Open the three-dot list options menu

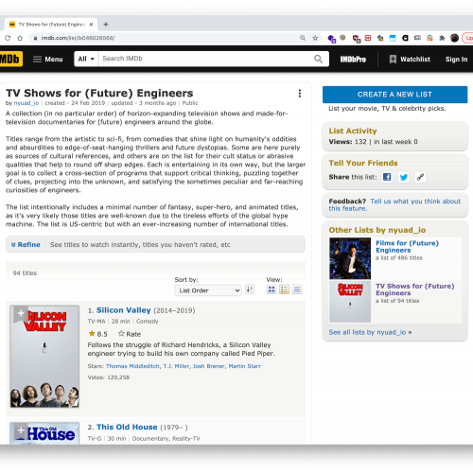pos(300,94)
